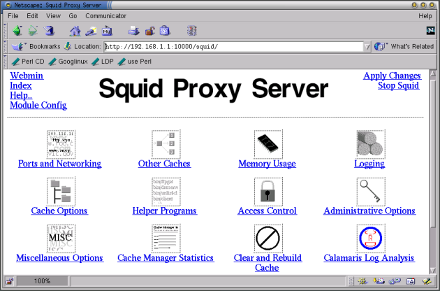Open the Logging text link

pyautogui.click(x=369, y=164)
